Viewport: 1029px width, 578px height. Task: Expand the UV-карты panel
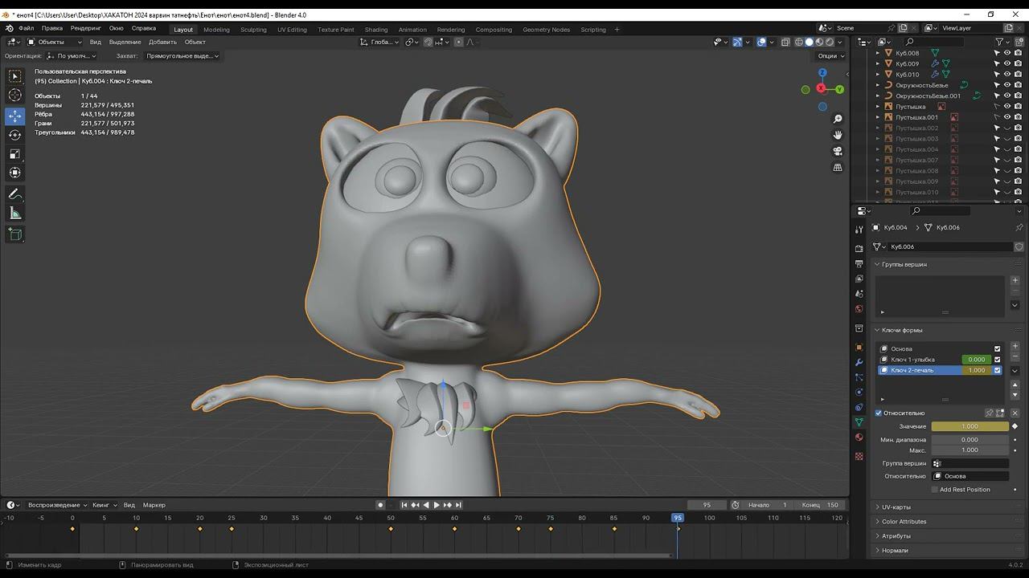click(896, 507)
